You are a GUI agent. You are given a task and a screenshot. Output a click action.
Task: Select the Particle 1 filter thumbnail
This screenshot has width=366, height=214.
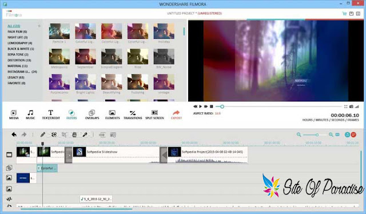point(59,31)
